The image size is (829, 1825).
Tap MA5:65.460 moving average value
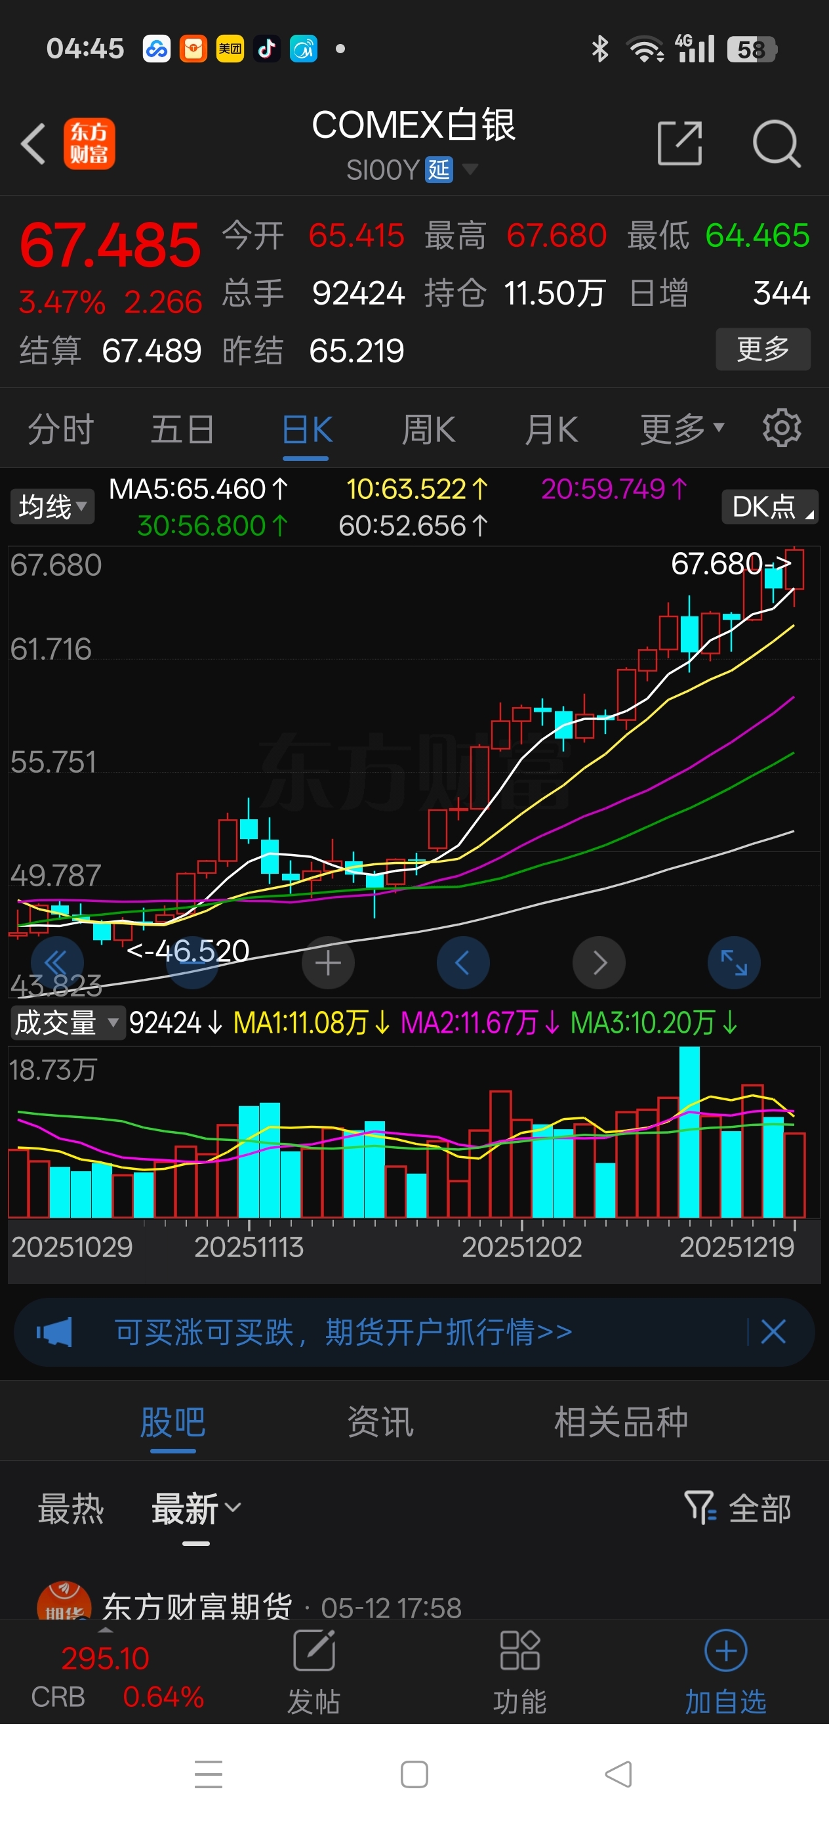(198, 489)
